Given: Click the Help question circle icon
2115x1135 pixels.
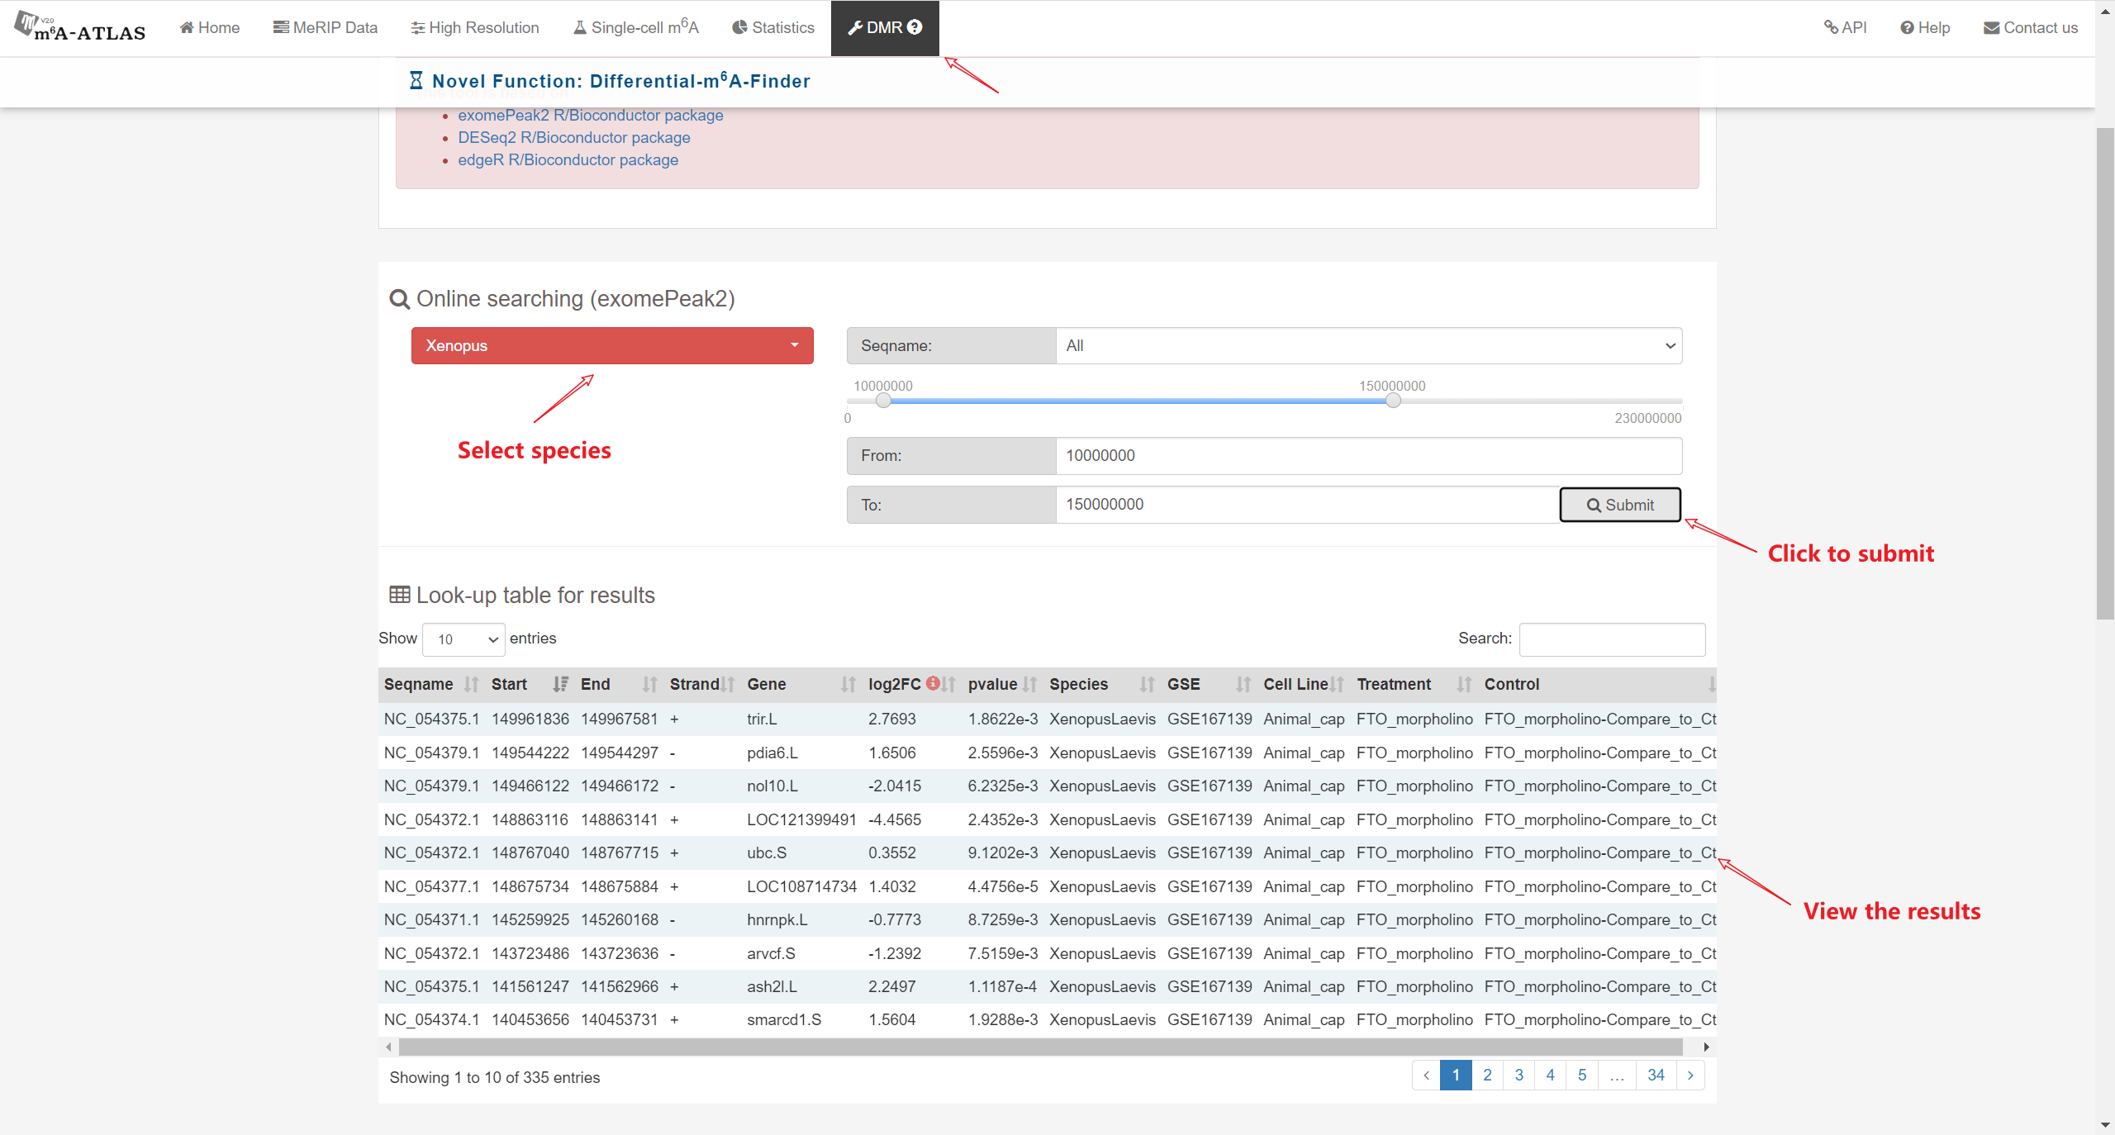Looking at the screenshot, I should [x=1907, y=28].
